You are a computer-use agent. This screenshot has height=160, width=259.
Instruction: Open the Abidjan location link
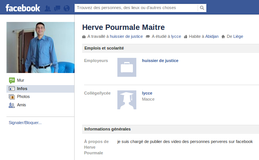212,37
